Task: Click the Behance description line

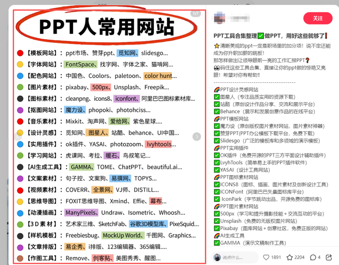Action: [265, 112]
